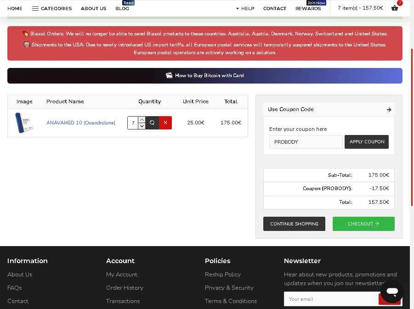The image size is (414, 309).
Task: Expand the Help dropdown
Action: (245, 8)
